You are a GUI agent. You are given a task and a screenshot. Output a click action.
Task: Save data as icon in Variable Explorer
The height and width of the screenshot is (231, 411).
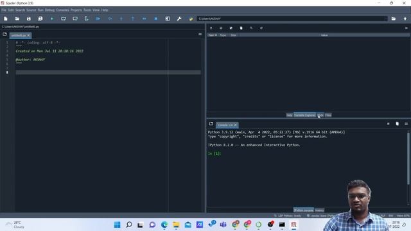[x=231, y=28]
